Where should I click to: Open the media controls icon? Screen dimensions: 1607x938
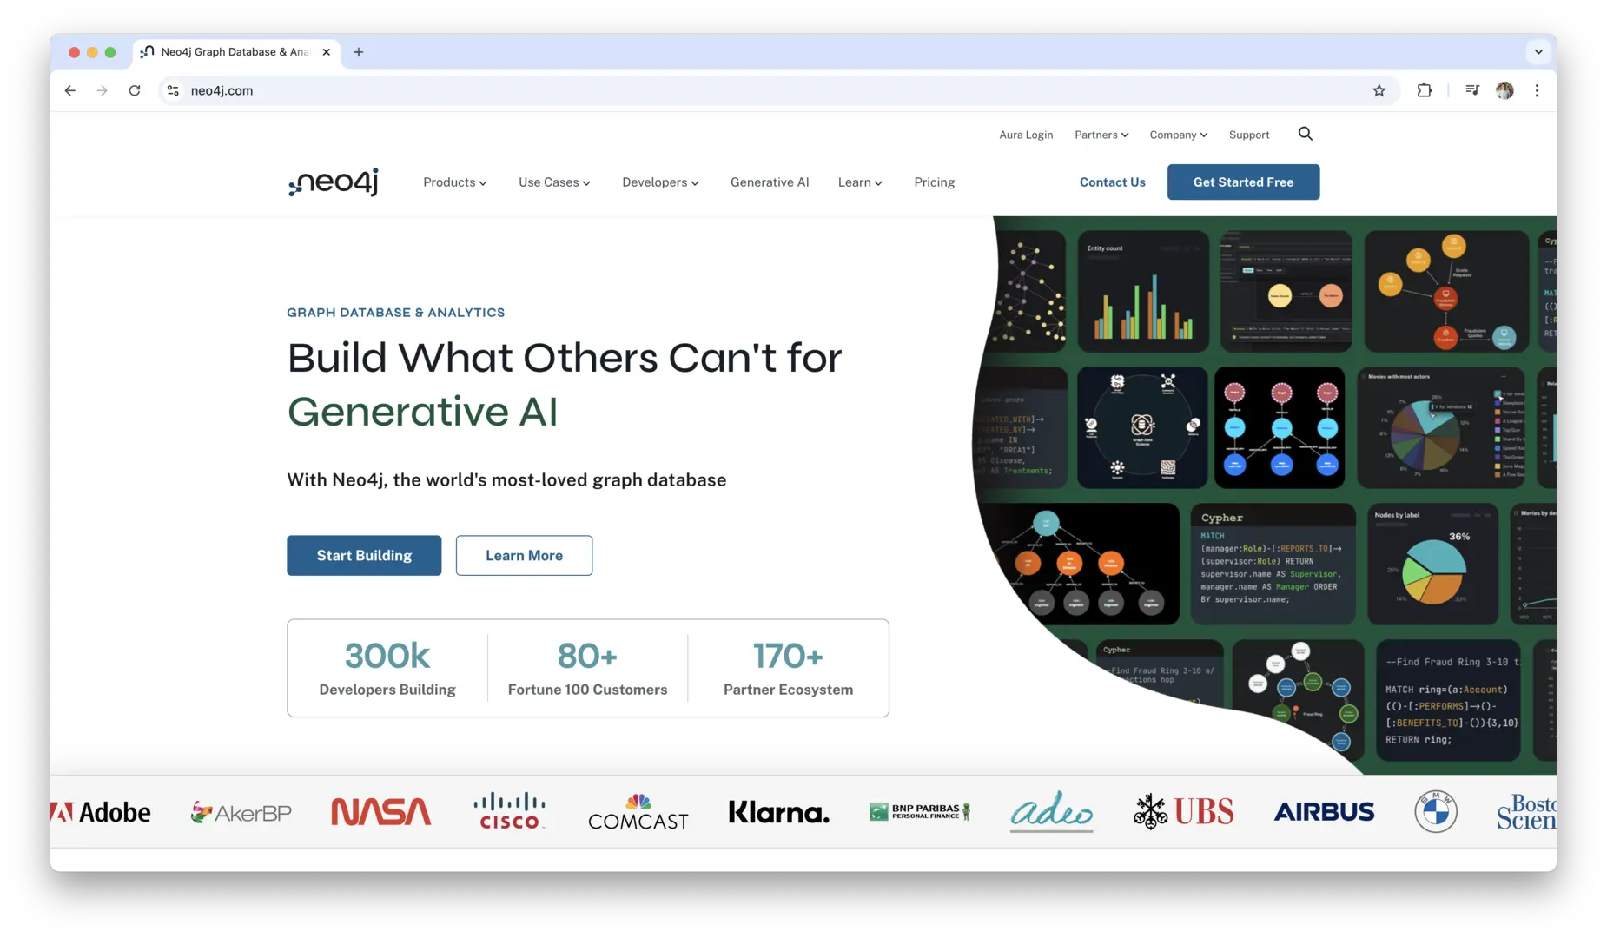pos(1471,90)
